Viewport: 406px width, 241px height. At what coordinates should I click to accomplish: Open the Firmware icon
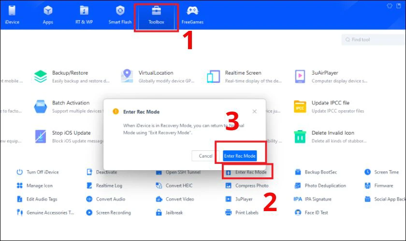367,186
